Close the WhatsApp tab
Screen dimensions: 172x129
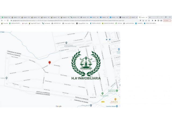(x=9, y=17)
